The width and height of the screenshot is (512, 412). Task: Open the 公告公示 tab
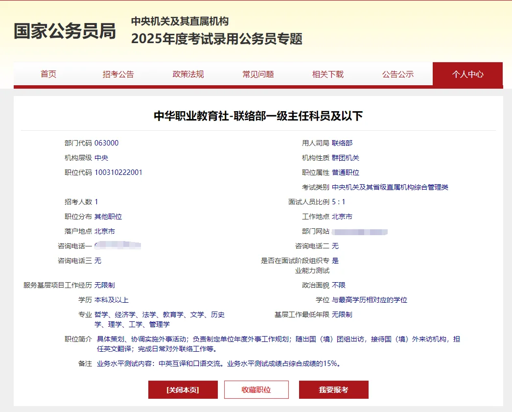pos(398,74)
